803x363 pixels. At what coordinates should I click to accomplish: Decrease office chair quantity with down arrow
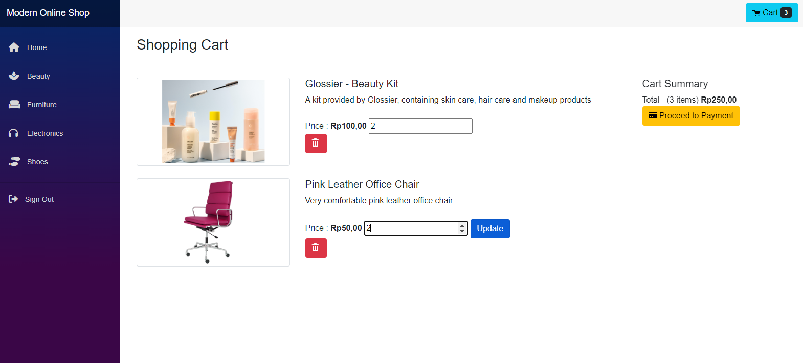[x=462, y=231]
